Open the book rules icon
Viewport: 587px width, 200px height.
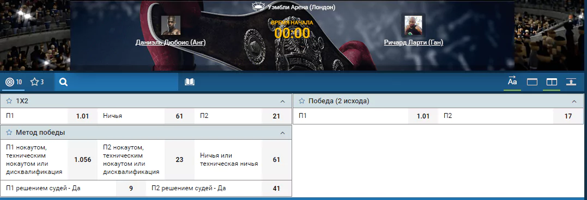point(190,82)
